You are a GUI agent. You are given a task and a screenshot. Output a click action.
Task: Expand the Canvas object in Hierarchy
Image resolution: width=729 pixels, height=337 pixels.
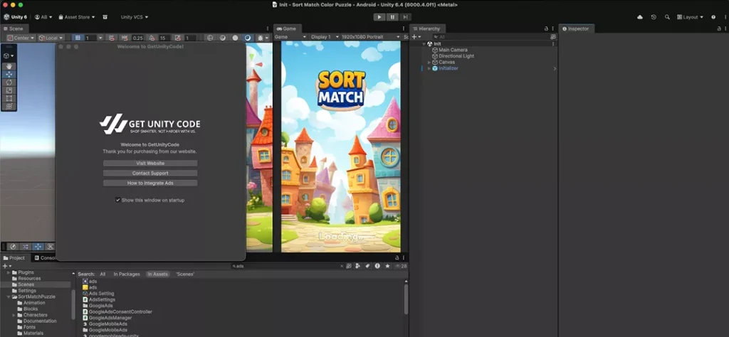tap(429, 62)
